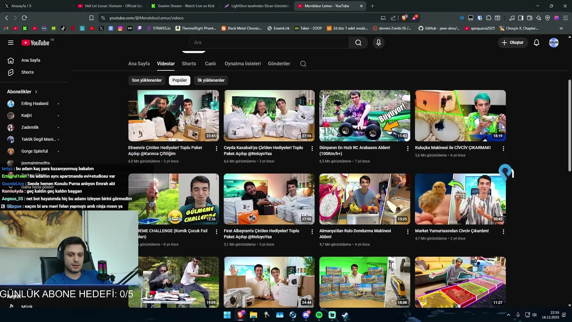Switch to Shorts channel tab
The width and height of the screenshot is (572, 322).
[189, 64]
